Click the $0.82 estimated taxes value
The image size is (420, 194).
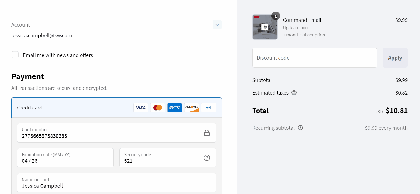point(401,93)
